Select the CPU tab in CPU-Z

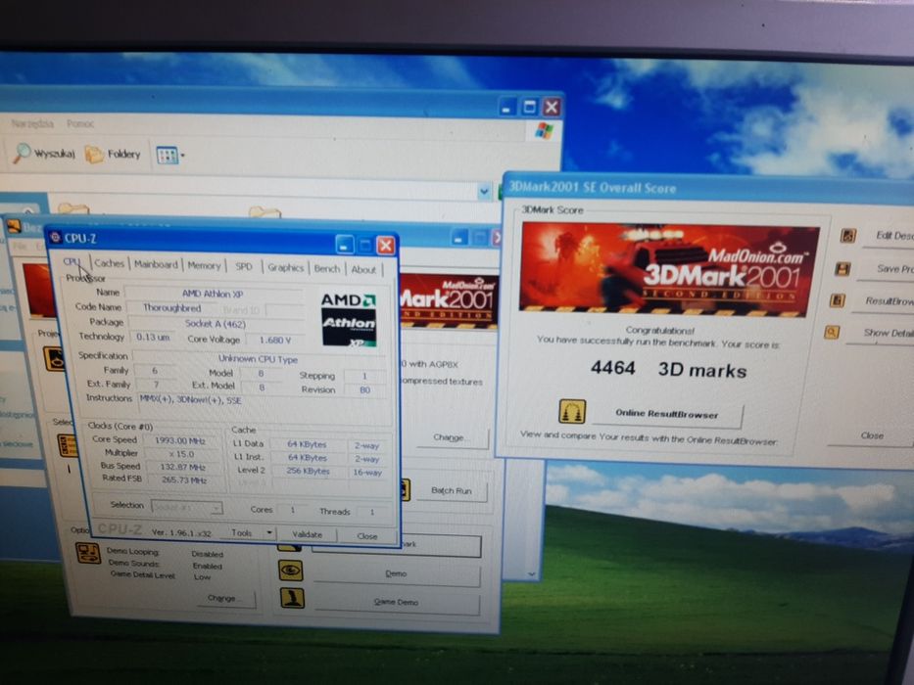[72, 262]
